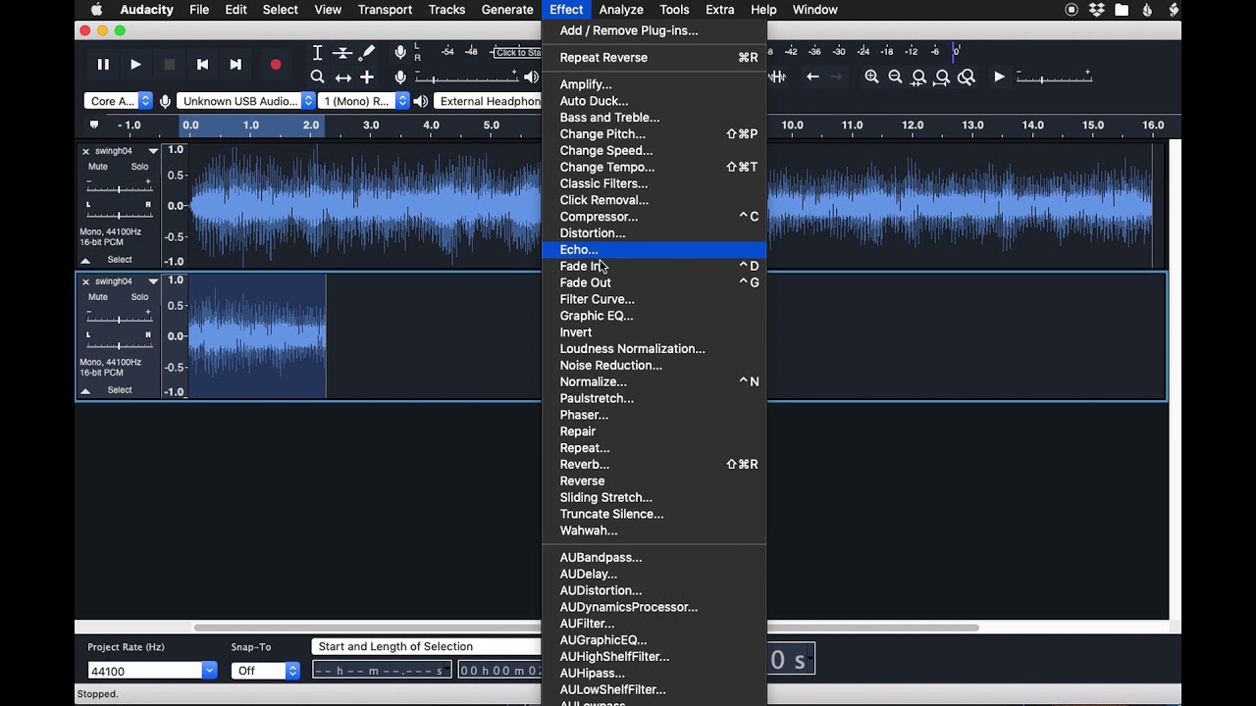This screenshot has width=1256, height=706.
Task: Solo the second swingh04 track
Action: click(140, 297)
